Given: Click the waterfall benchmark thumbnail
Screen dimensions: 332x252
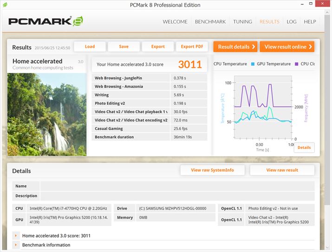Looking at the screenshot, I should (x=47, y=115).
